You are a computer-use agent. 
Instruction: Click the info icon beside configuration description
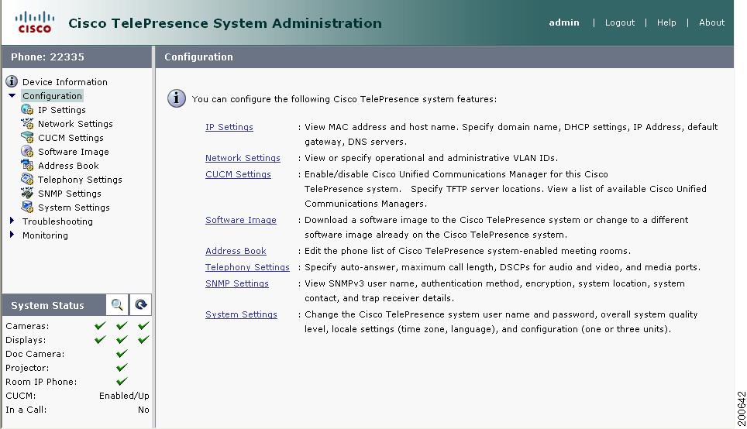[176, 98]
